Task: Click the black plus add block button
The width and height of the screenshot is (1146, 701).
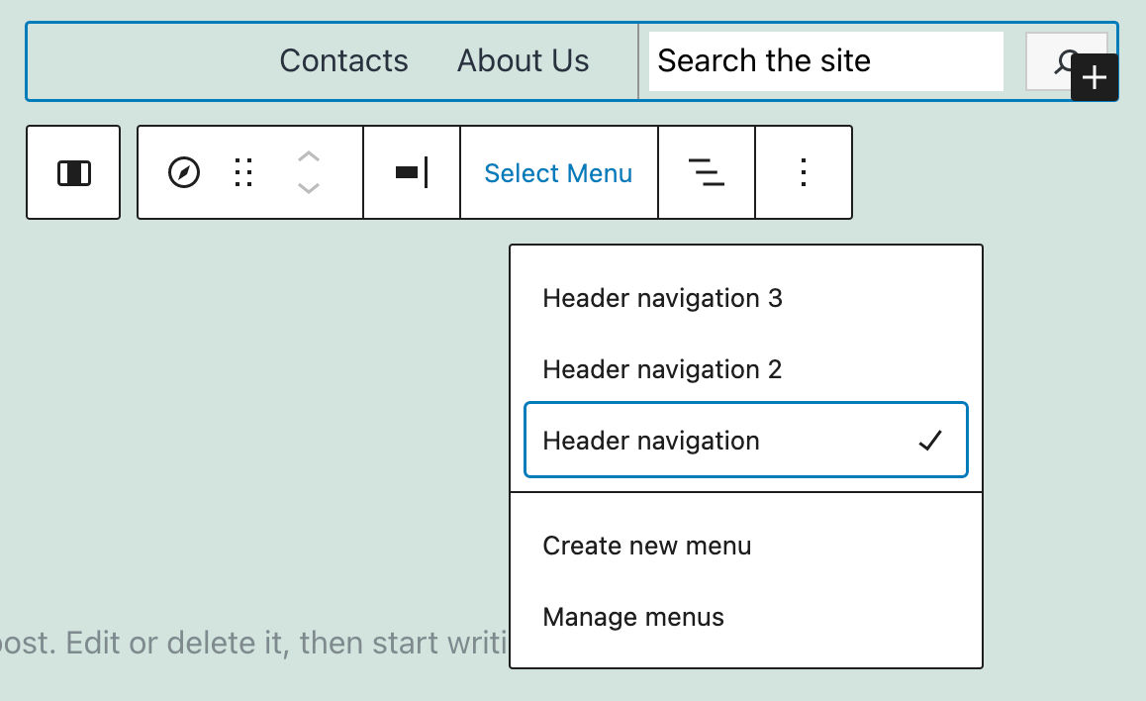Action: (1094, 78)
